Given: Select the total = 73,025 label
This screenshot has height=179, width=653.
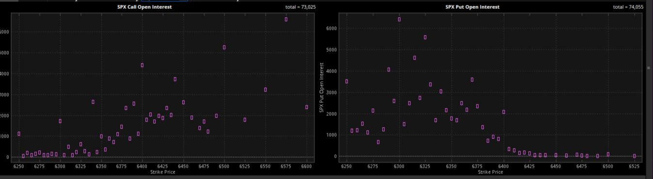Looking at the screenshot, I should point(301,7).
